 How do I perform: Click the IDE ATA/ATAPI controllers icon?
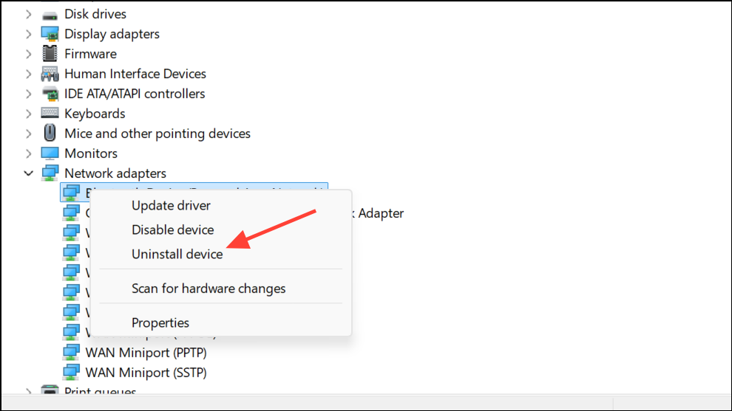click(x=50, y=94)
